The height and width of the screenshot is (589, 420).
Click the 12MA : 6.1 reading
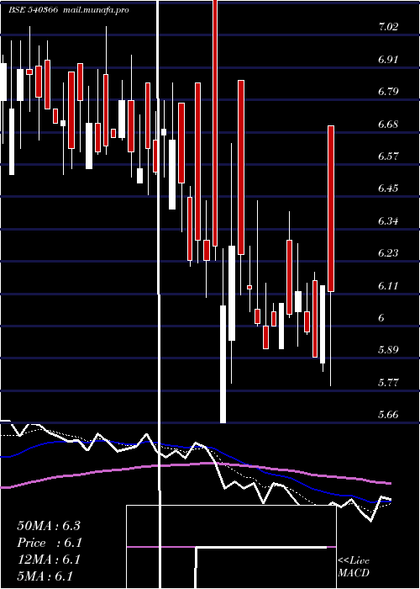pyautogui.click(x=49, y=560)
